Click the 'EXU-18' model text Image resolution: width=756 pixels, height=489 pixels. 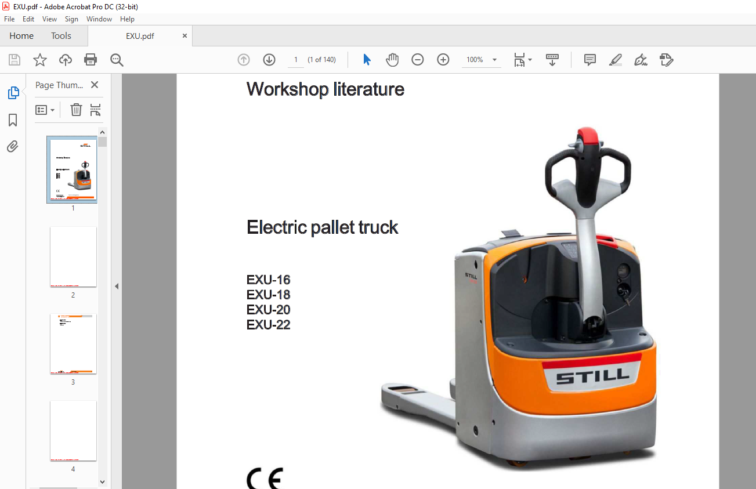point(269,295)
